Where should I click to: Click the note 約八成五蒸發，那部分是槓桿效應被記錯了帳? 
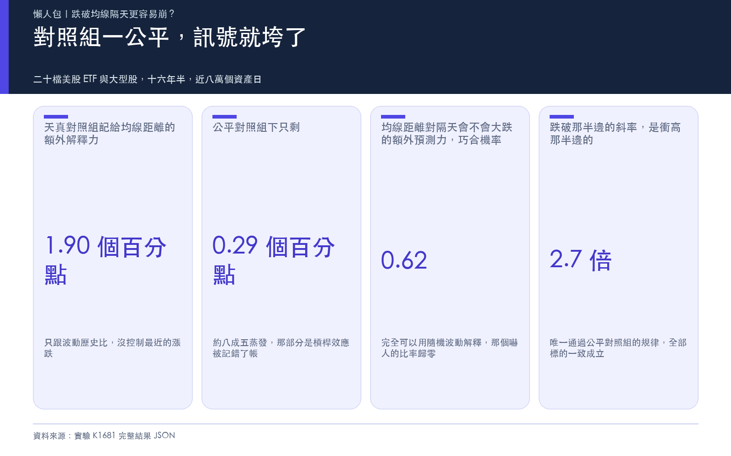(281, 348)
